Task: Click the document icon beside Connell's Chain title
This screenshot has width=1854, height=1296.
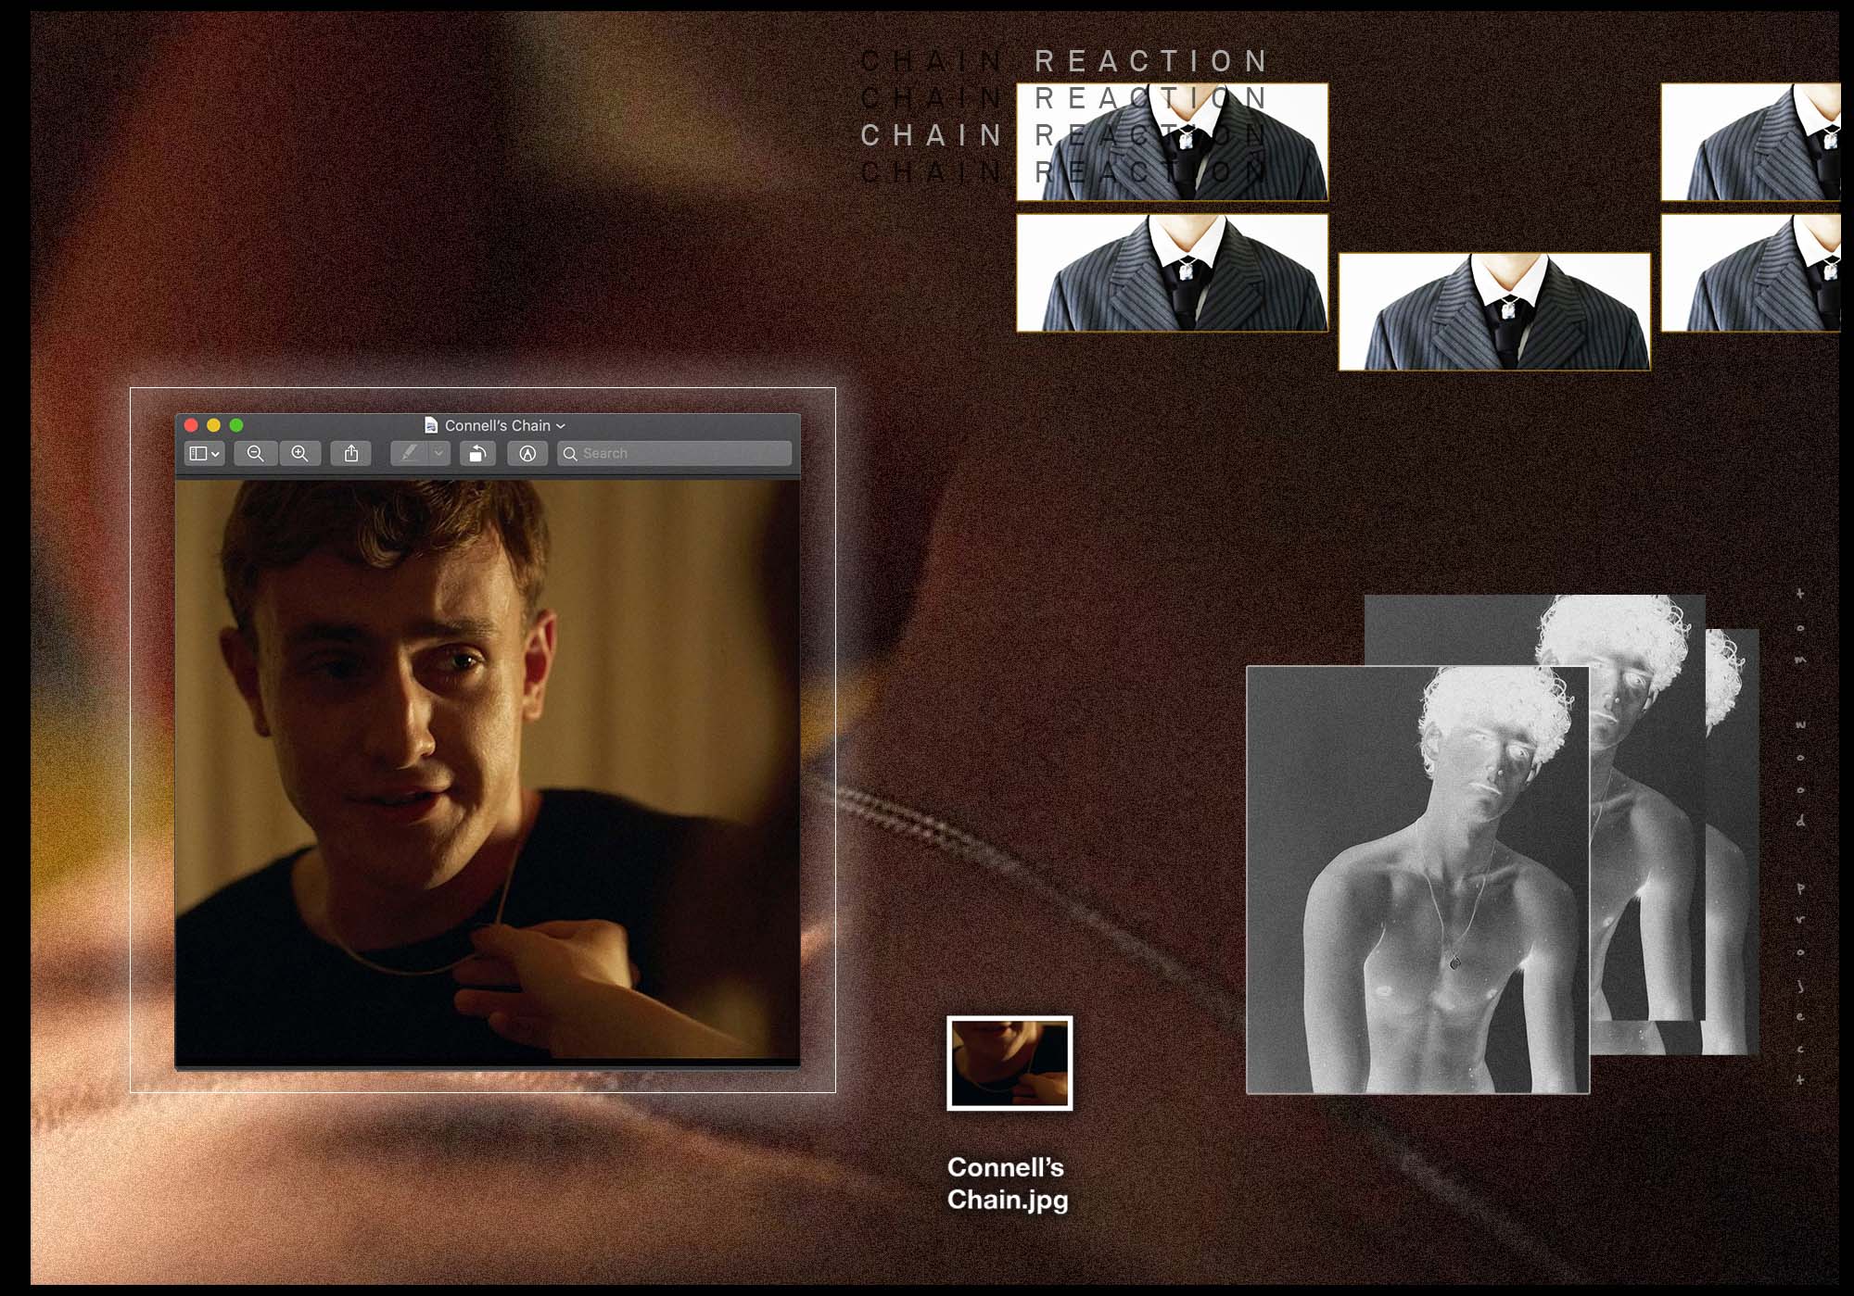Action: click(x=431, y=425)
